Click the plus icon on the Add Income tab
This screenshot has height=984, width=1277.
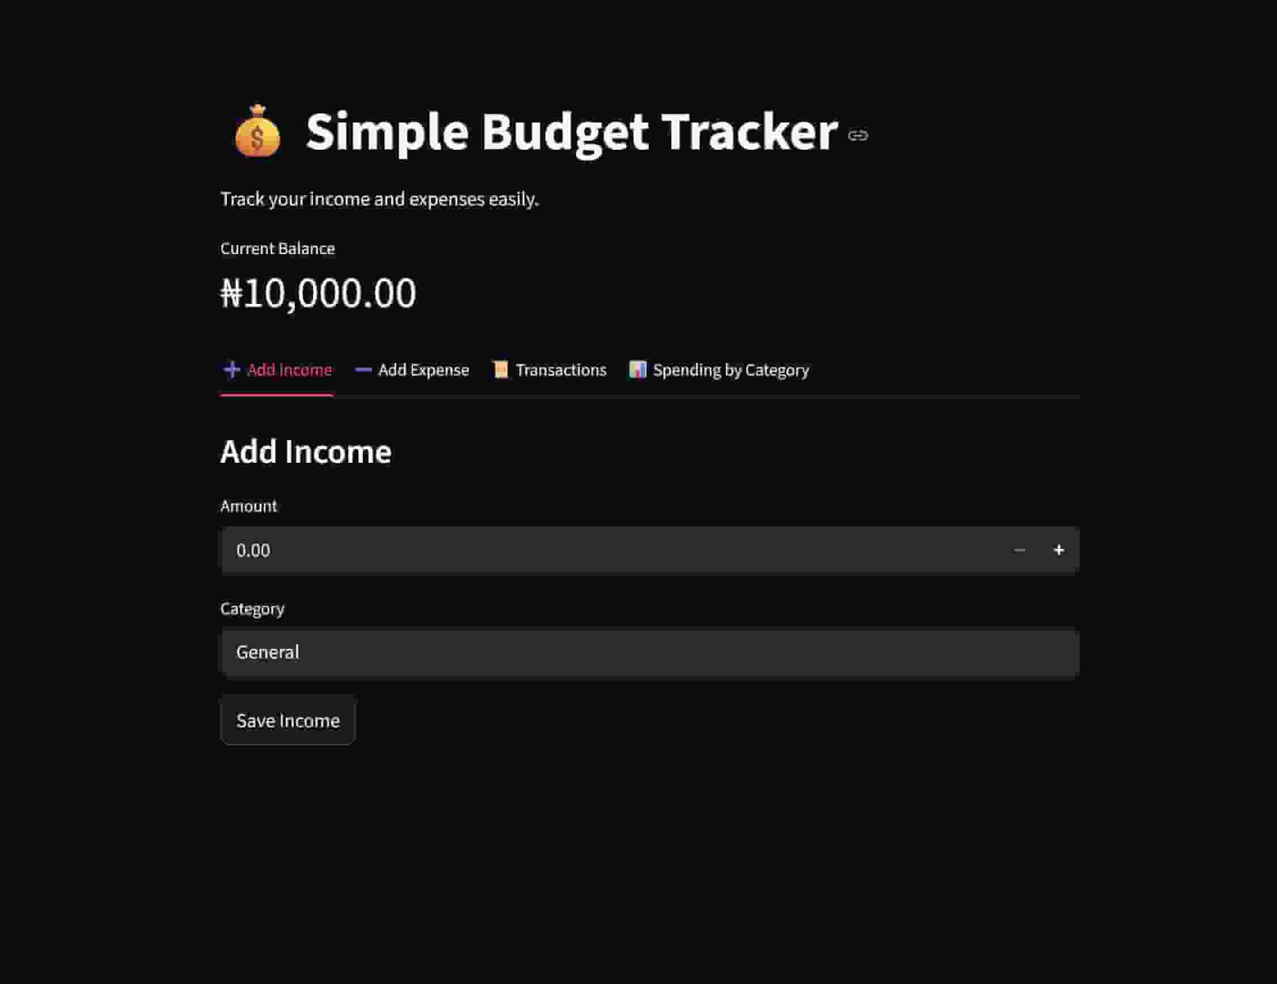coord(231,370)
